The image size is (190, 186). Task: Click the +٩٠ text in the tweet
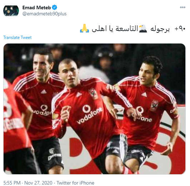[x=180, y=29]
